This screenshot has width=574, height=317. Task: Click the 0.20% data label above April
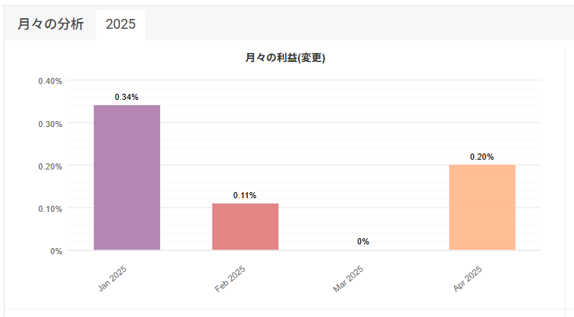481,157
